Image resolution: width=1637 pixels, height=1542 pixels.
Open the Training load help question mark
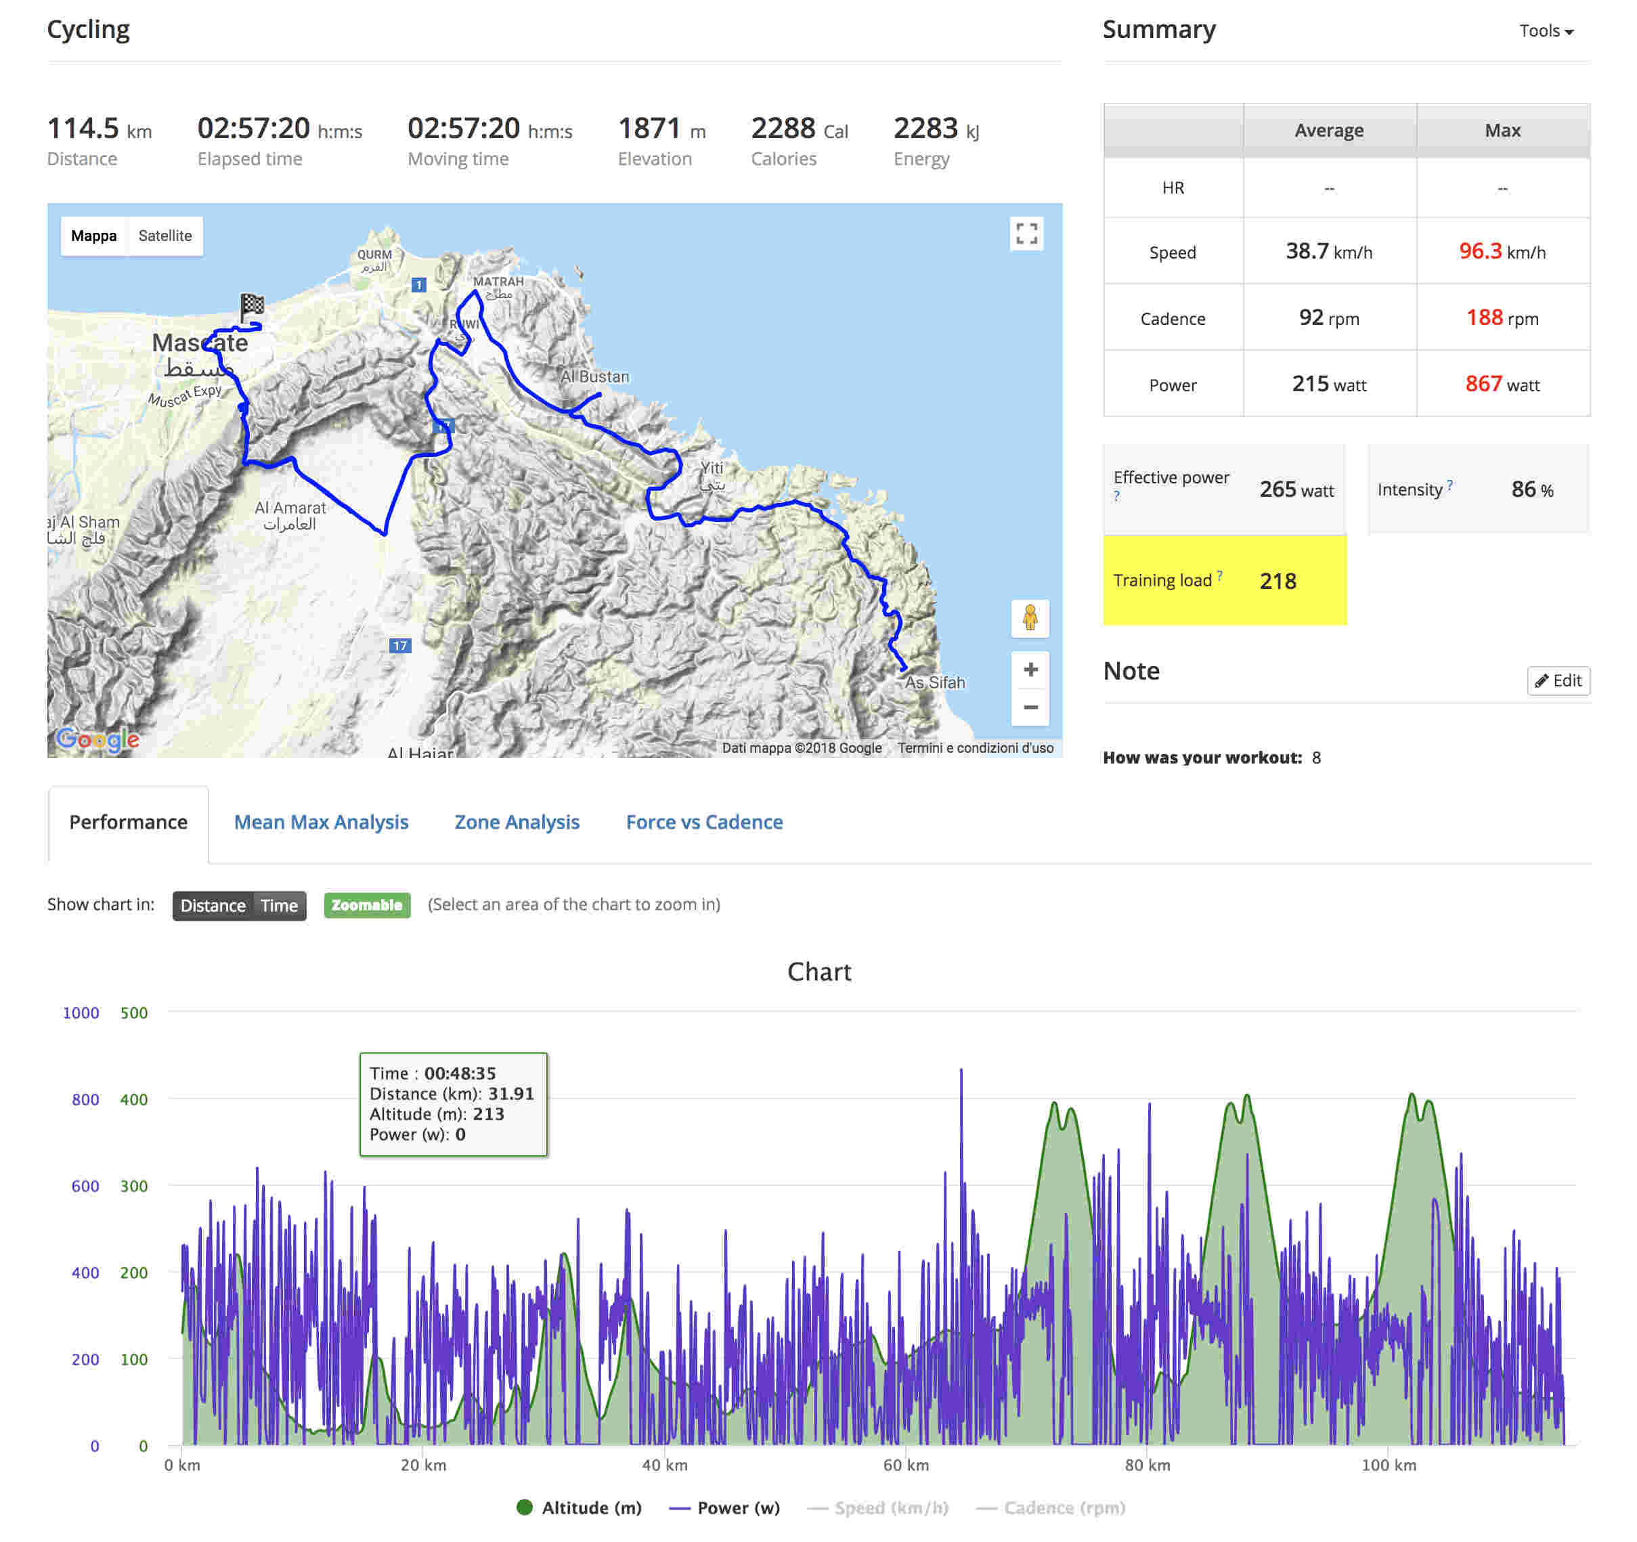(1219, 575)
